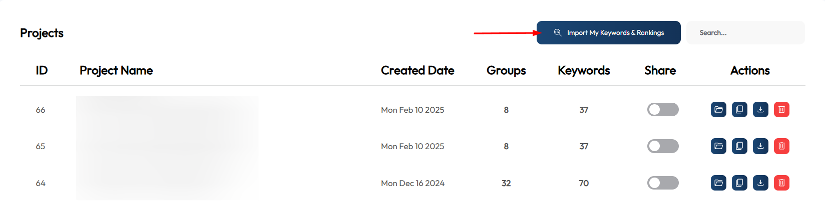Enable sharing for project 65
The image size is (825, 203).
[x=663, y=146]
